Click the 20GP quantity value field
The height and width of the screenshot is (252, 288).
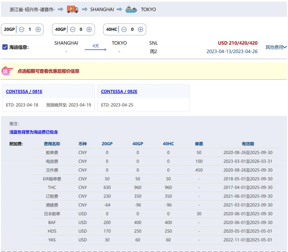point(30,29)
